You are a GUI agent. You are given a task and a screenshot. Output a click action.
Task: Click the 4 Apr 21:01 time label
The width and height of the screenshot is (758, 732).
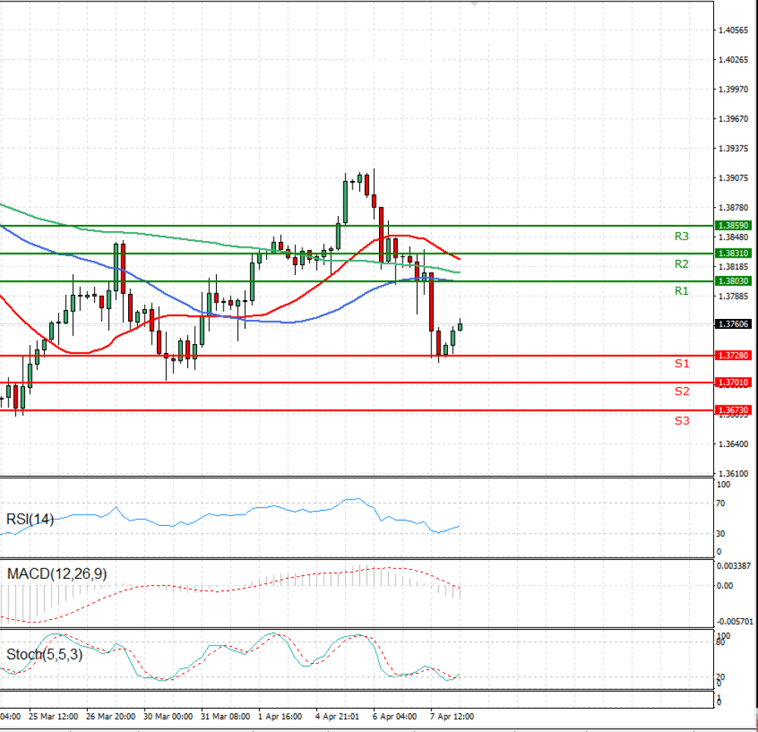pyautogui.click(x=337, y=716)
